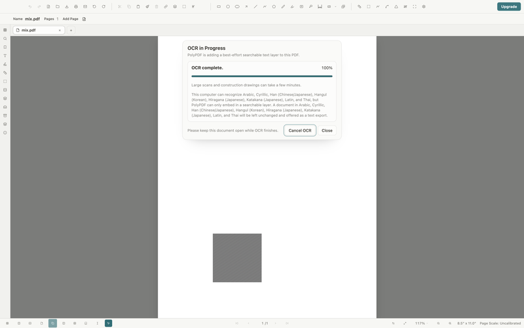Click the 8.5" x 11.0" page size text
The image size is (524, 328).
click(x=466, y=323)
